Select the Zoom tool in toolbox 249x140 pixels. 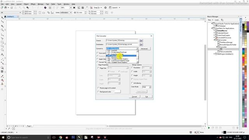tap(2, 30)
